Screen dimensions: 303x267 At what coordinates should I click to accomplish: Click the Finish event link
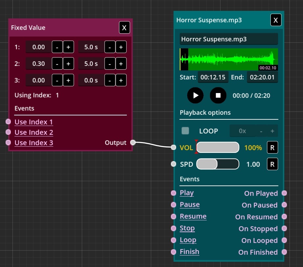189,252
